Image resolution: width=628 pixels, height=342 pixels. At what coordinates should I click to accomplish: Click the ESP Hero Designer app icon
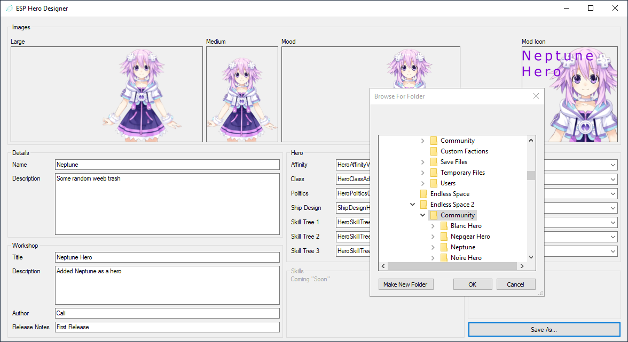tap(9, 9)
